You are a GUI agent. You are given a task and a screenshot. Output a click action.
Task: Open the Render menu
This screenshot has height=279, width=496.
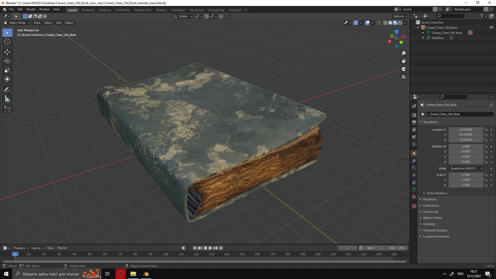point(31,9)
